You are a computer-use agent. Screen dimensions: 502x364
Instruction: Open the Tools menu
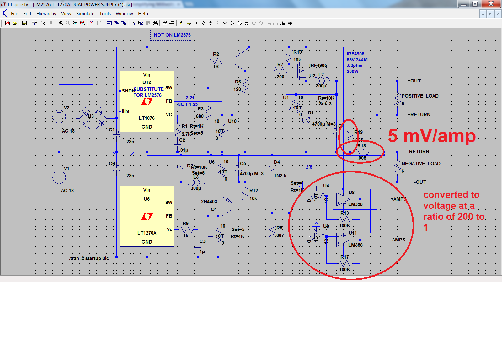[105, 14]
